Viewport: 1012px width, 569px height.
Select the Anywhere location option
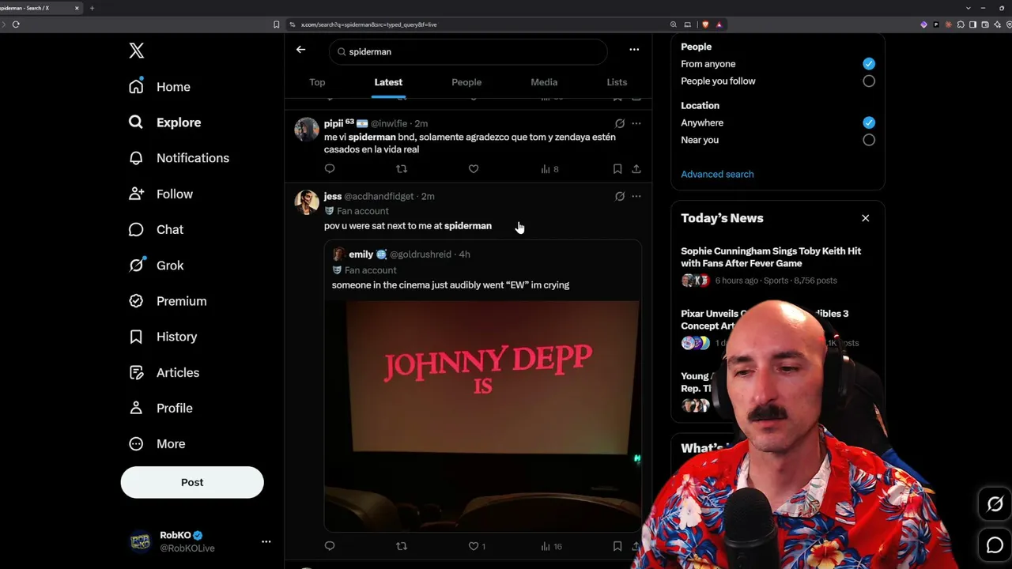pyautogui.click(x=869, y=122)
